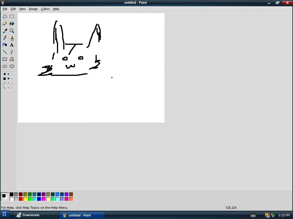Choose the Rectangle shape tool

click(5, 59)
